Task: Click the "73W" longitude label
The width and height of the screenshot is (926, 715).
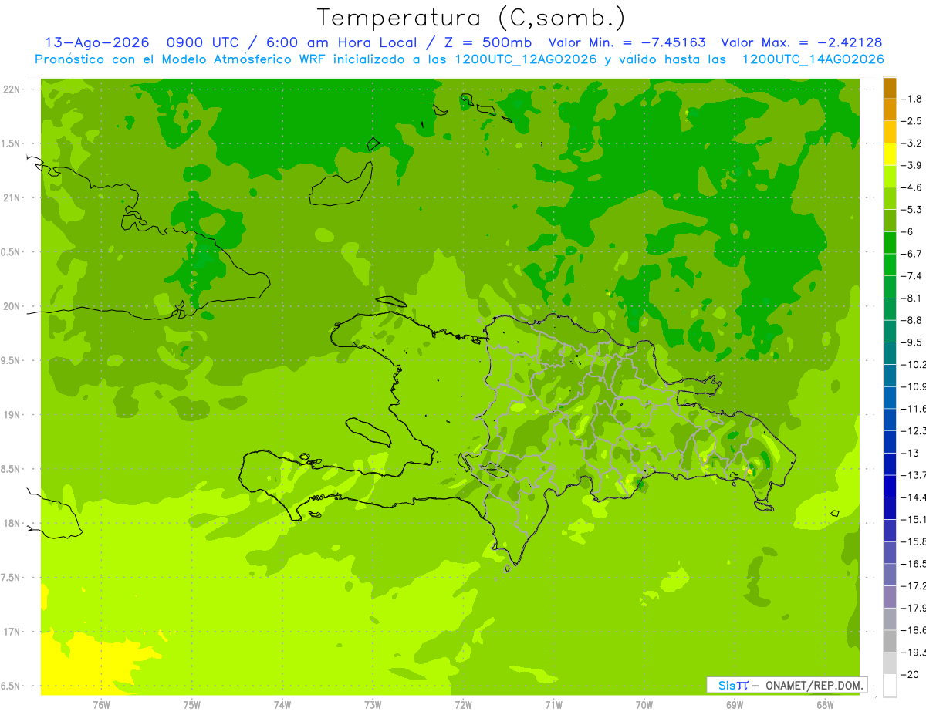Action: (373, 705)
